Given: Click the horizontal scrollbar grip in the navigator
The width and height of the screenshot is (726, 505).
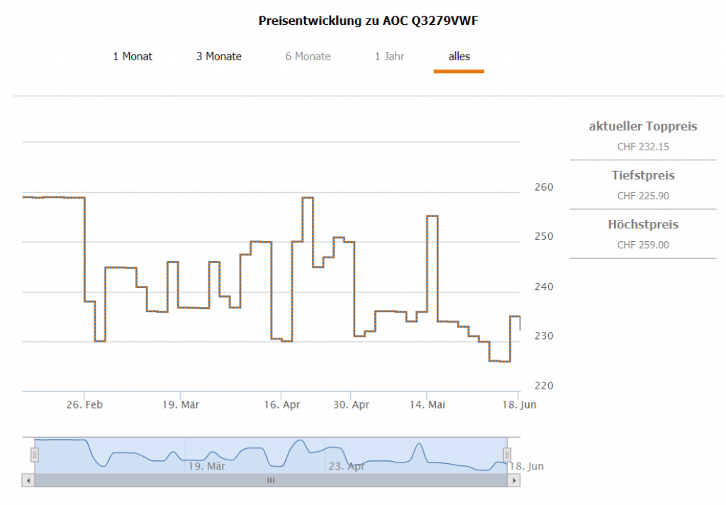Looking at the screenshot, I should point(270,480).
